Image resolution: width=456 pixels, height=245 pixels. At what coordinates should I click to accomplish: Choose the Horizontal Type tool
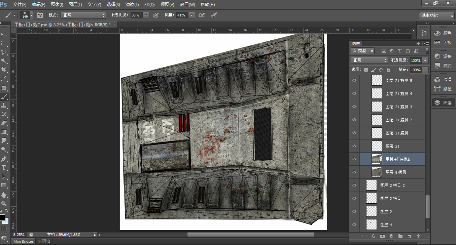point(4,167)
